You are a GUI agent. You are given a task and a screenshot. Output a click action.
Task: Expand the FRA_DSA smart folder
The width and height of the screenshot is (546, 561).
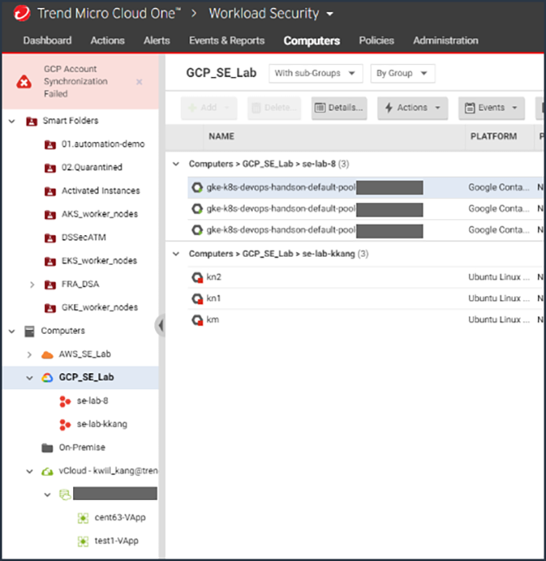[x=31, y=284]
